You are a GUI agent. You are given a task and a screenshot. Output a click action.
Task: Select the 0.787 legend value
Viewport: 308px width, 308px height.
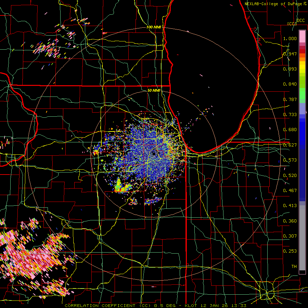coord(290,99)
